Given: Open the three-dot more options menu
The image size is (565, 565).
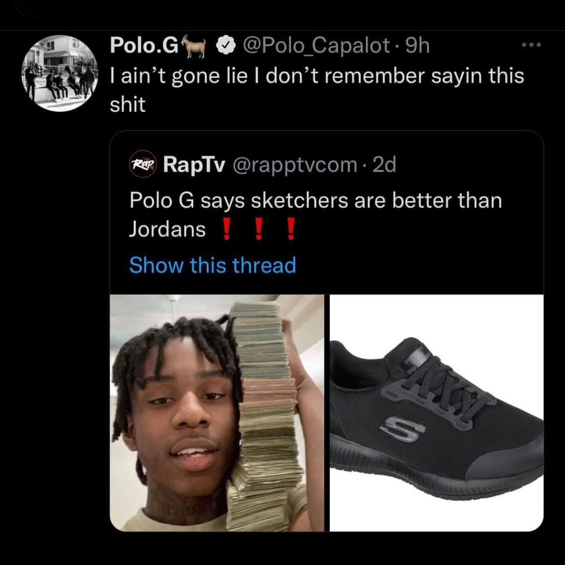Looking at the screenshot, I should pyautogui.click(x=532, y=45).
